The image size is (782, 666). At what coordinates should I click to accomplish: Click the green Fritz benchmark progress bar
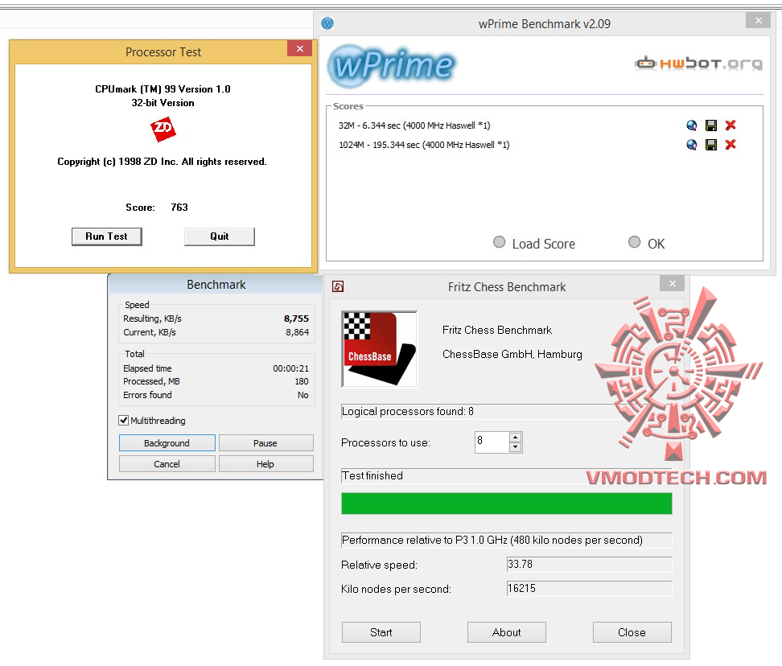507,504
